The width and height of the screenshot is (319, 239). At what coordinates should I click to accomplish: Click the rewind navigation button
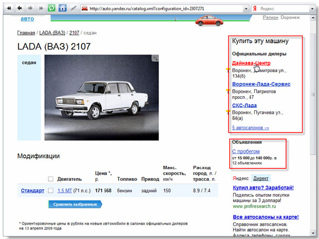point(9,8)
